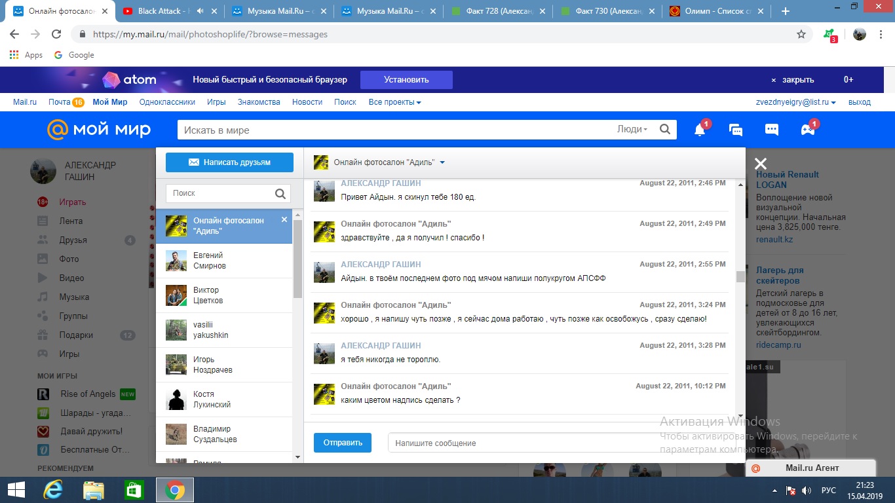Image resolution: width=895 pixels, height=503 pixels.
Task: Bookmark page with star icon
Action: click(x=801, y=34)
